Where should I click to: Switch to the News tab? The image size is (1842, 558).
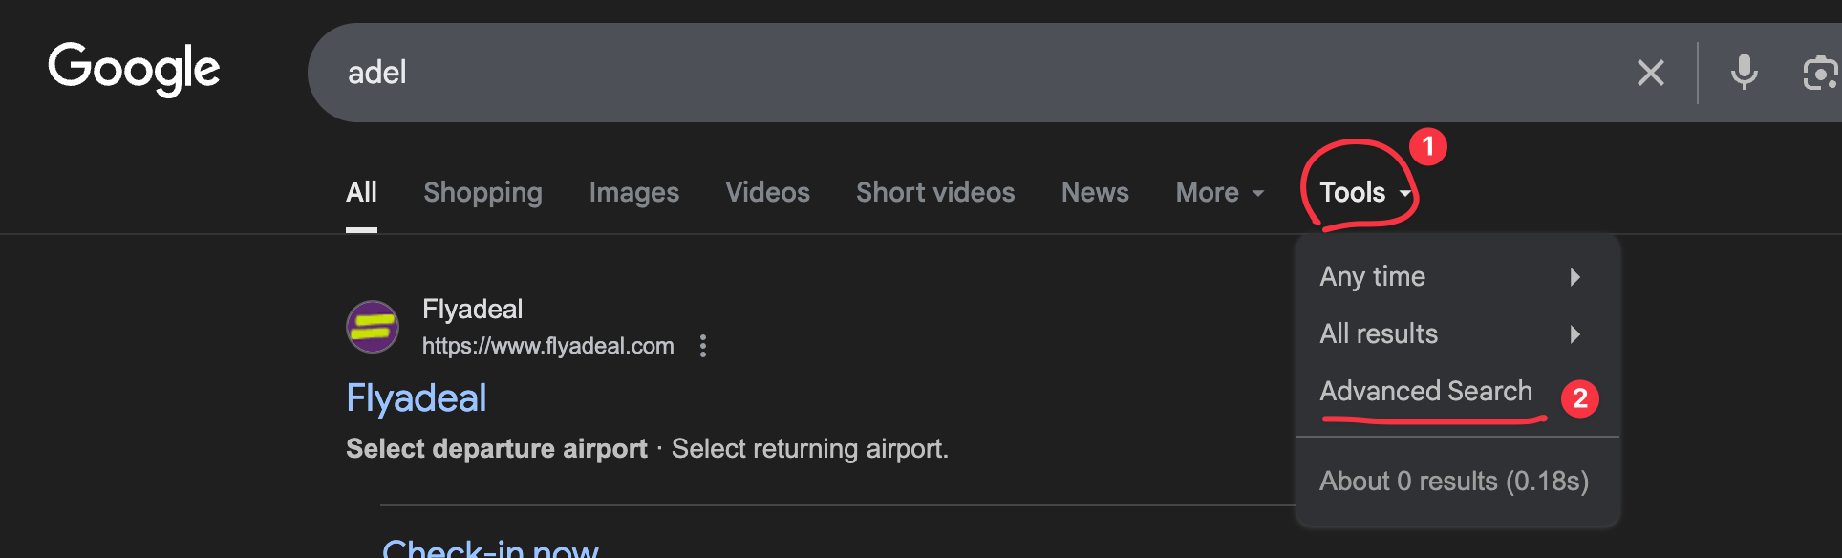(x=1095, y=193)
